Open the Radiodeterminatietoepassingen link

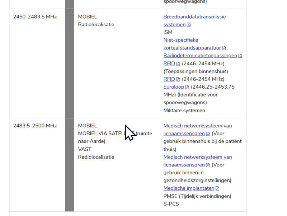200,56
